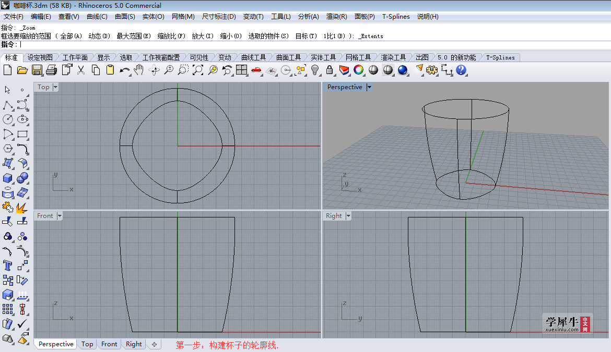Save the file with the floppy disk icon
Screen dimensions: 611x352
(x=37, y=70)
